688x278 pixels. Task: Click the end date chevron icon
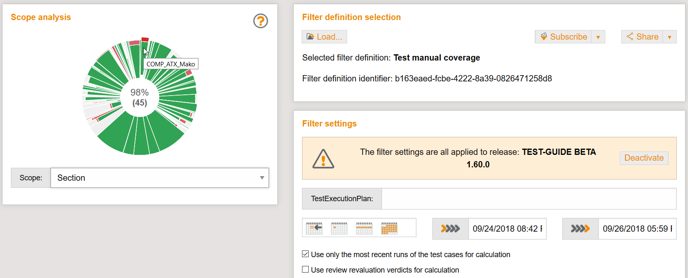(580, 229)
